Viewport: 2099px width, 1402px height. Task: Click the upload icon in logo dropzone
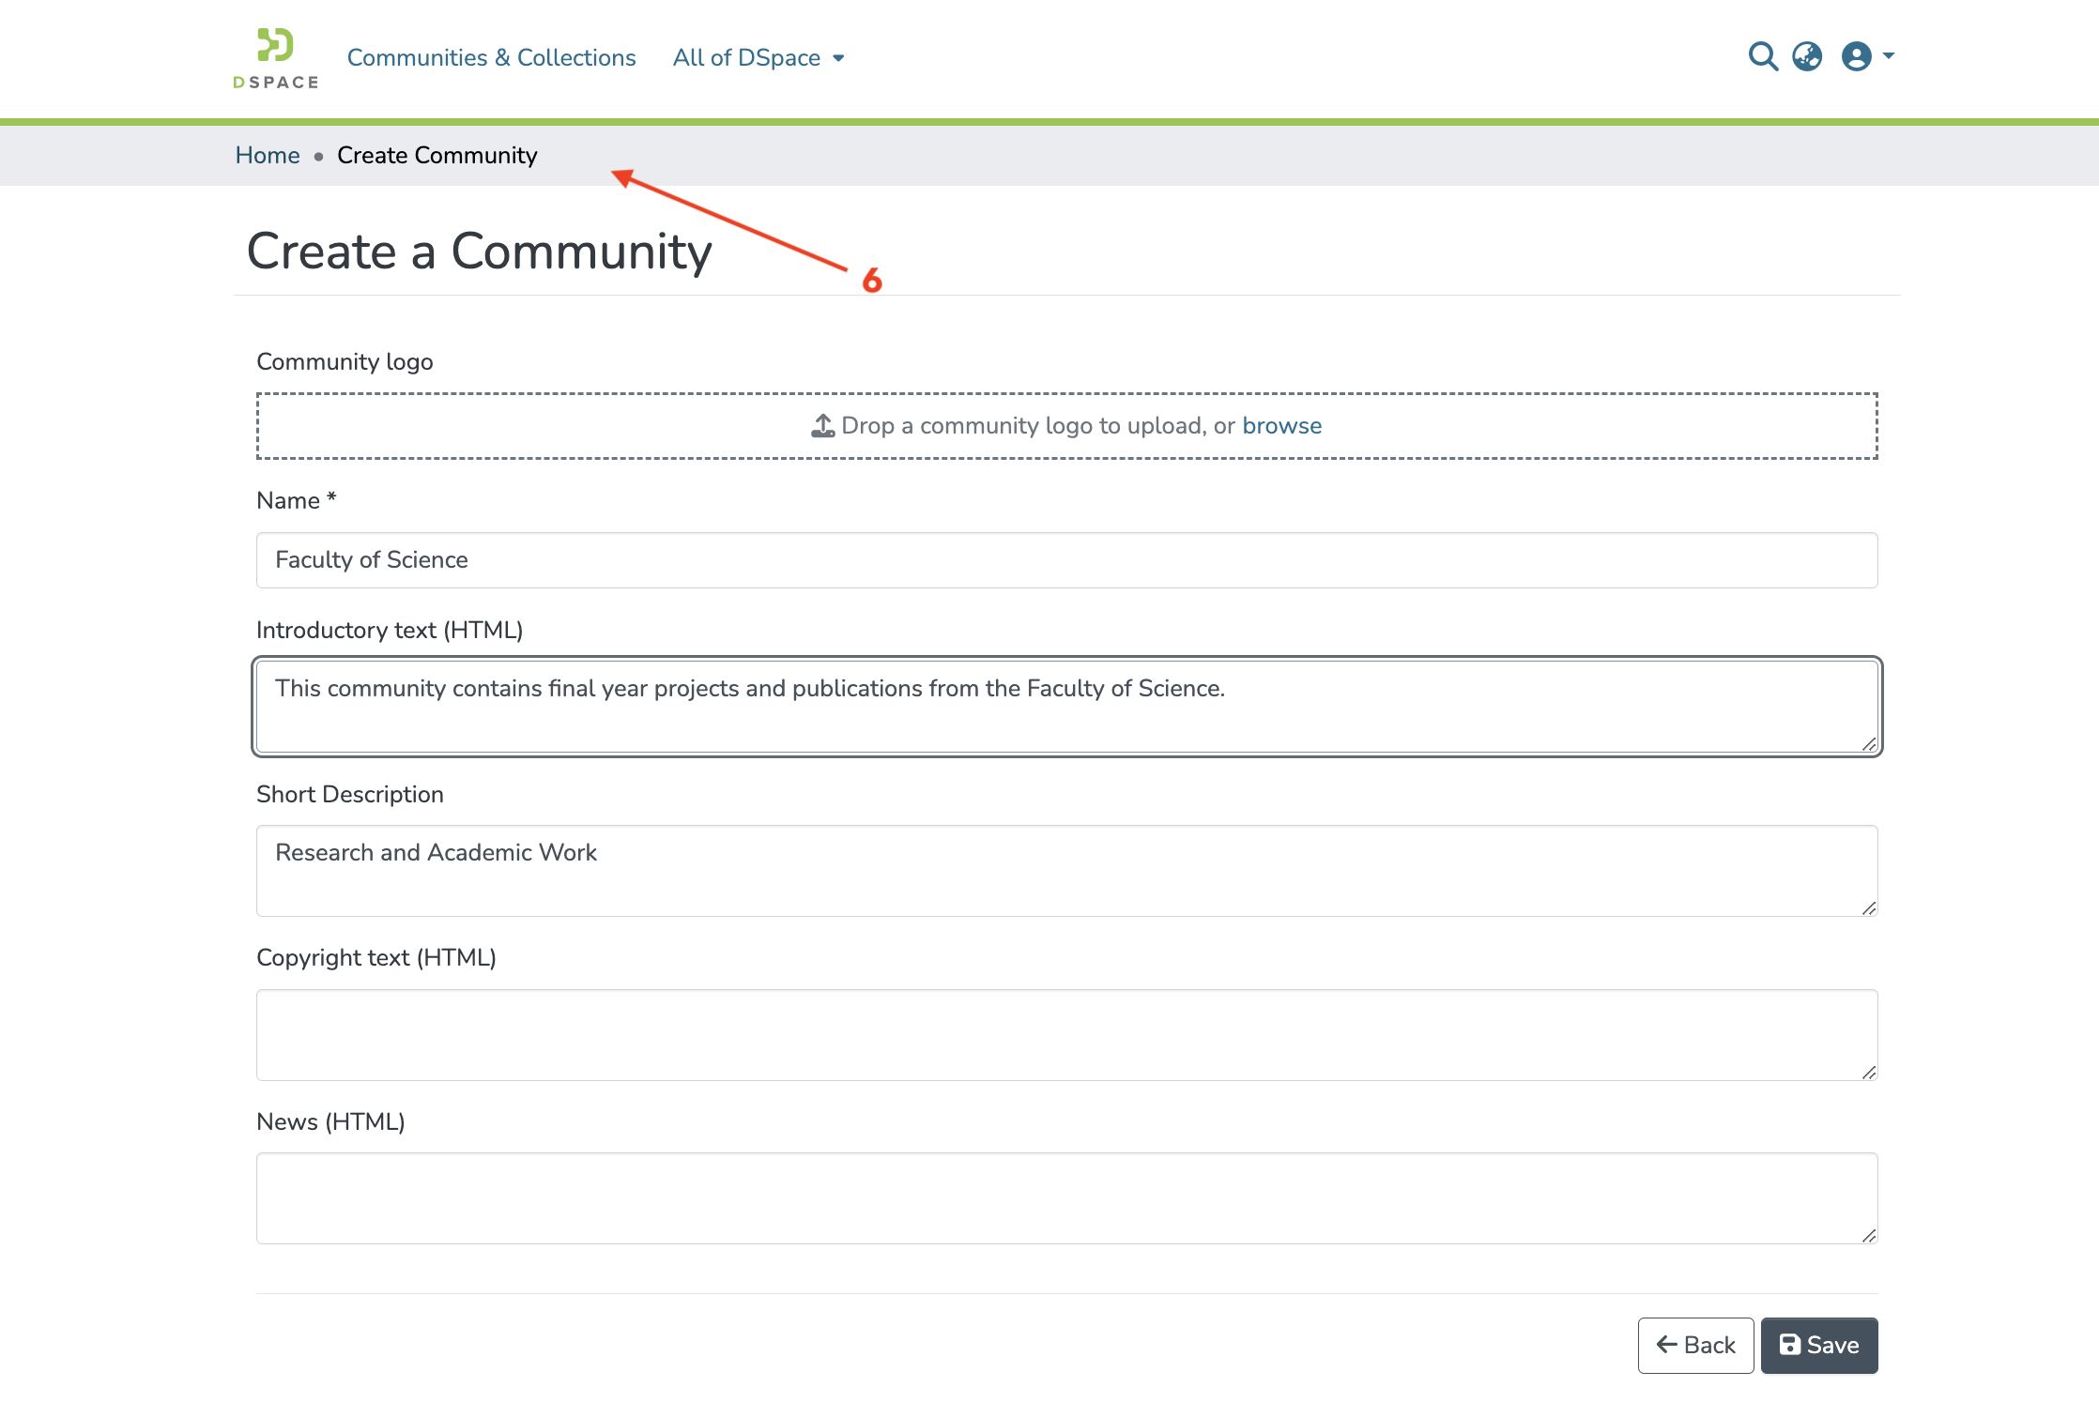(822, 426)
